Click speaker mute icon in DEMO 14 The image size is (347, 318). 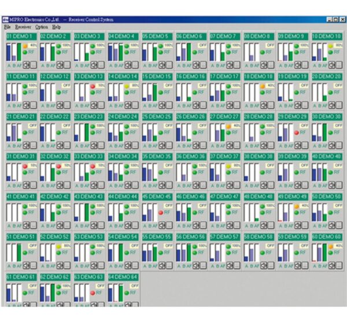click(128, 105)
